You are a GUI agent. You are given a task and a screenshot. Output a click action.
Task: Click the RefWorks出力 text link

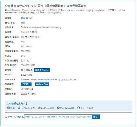(28, 108)
